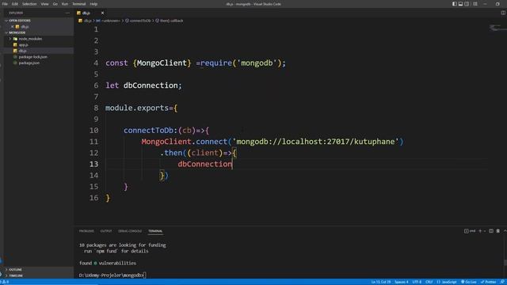The width and height of the screenshot is (507, 285).
Task: Toggle bottom panel layout icon in title bar
Action: [460, 4]
